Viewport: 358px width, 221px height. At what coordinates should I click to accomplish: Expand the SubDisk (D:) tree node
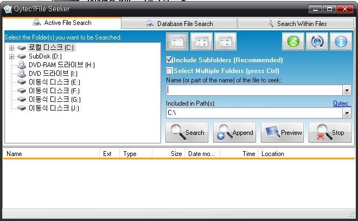pyautogui.click(x=11, y=56)
